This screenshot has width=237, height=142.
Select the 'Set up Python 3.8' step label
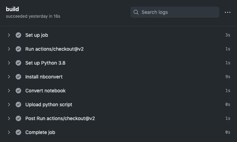click(x=45, y=63)
